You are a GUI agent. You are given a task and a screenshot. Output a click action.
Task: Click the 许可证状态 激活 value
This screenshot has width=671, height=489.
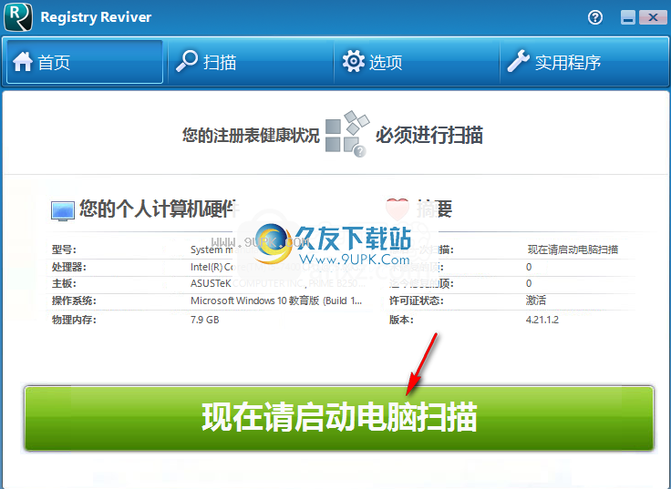pos(536,301)
